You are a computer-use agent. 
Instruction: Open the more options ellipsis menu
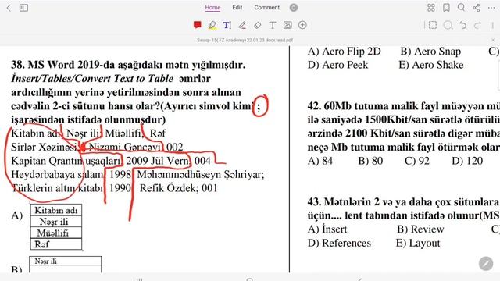491,8
